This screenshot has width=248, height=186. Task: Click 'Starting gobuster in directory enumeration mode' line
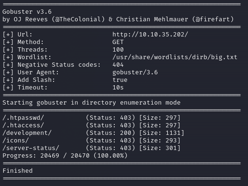coord(92,103)
